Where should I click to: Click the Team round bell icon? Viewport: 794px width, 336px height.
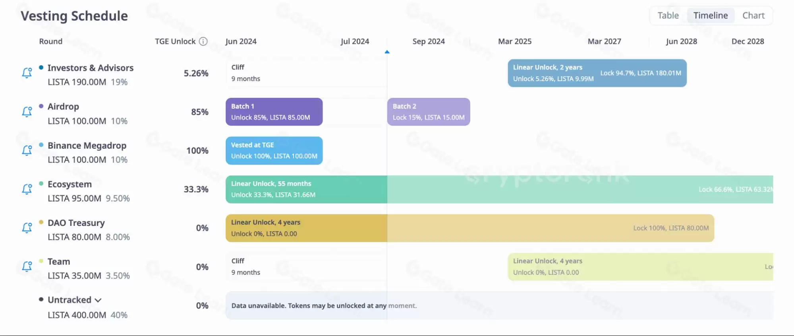click(x=27, y=266)
